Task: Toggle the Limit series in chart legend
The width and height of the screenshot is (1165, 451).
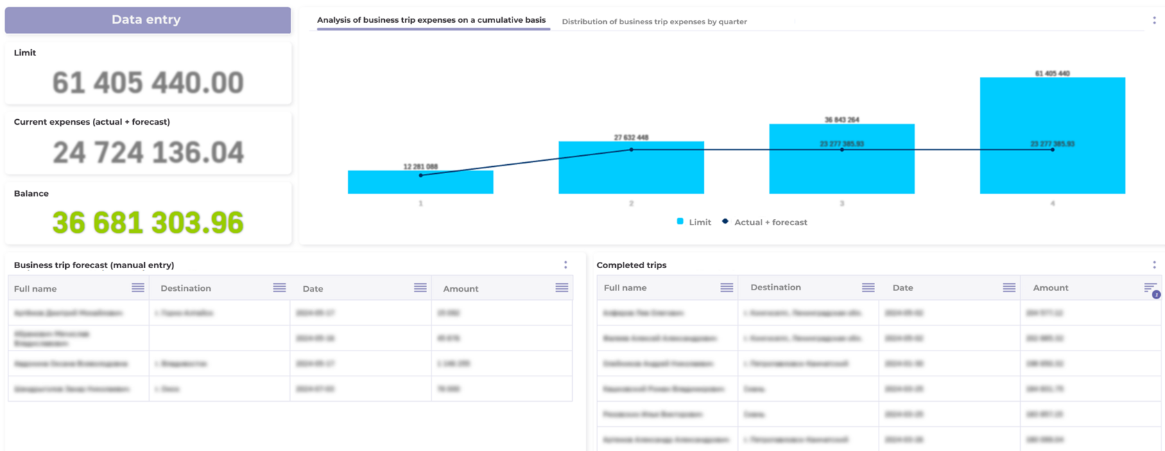Action: click(693, 222)
